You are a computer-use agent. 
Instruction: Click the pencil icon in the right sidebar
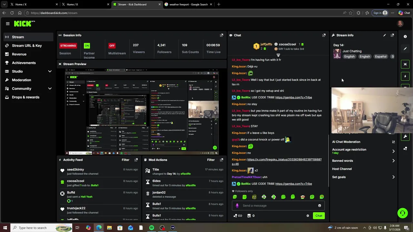405,49
